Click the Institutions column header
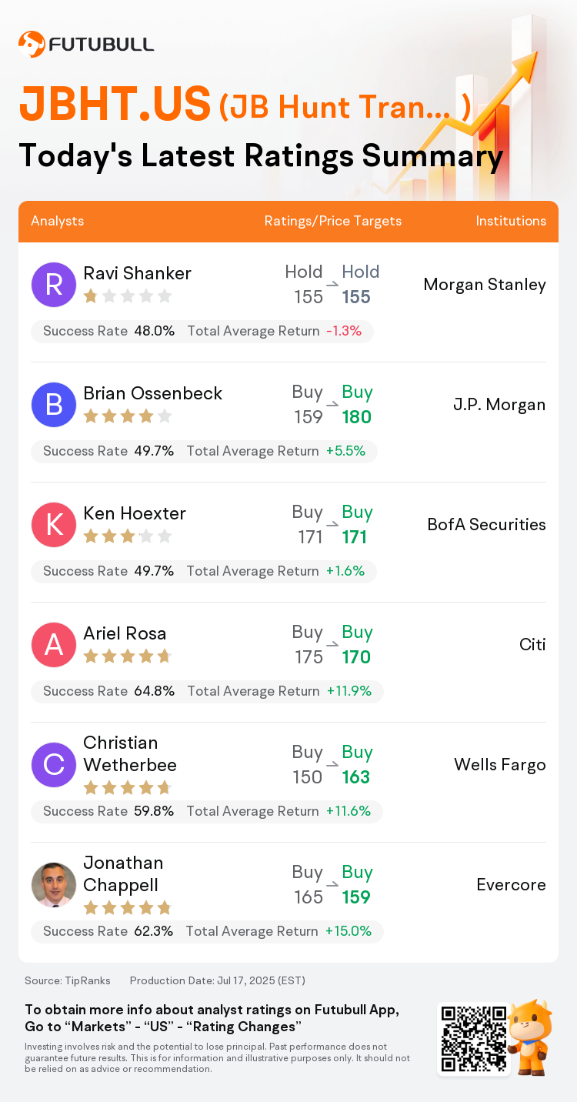Viewport: 577px width, 1102px height. (x=511, y=221)
